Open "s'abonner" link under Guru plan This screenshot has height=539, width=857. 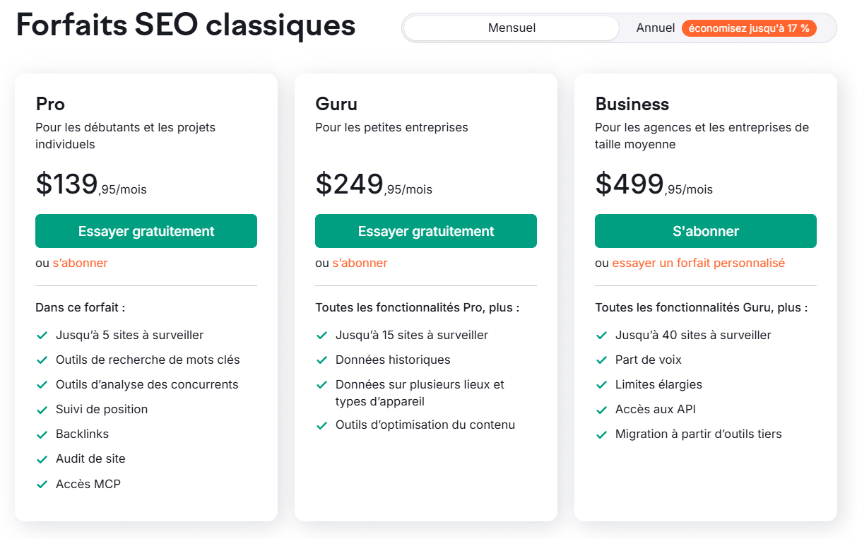click(x=360, y=263)
